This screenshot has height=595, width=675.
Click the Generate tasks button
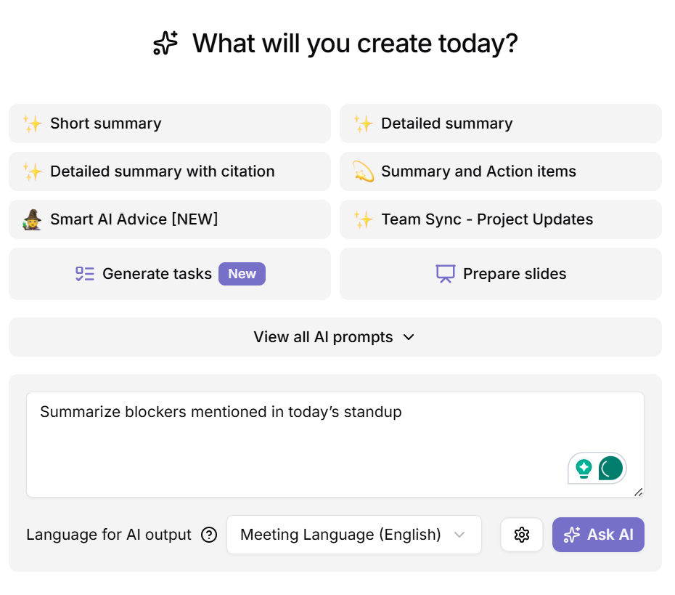tap(170, 274)
